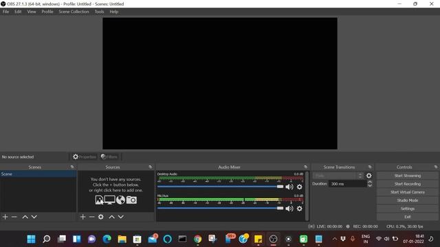Move scene up in Scenes panel
Screen dimensions: 440x247
[x=25, y=217]
